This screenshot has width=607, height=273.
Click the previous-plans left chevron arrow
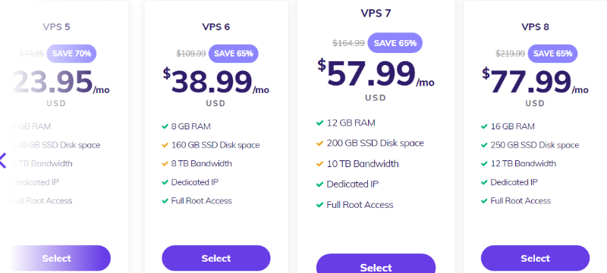3,160
